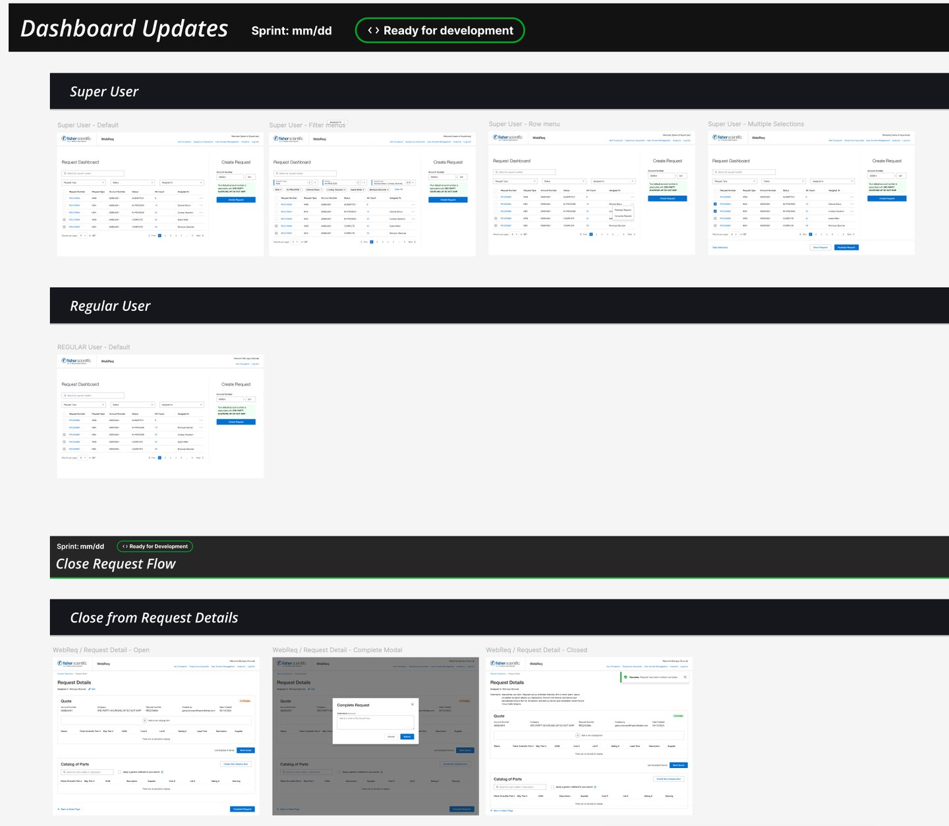Click the Back to Dashboard Page link

[69, 809]
